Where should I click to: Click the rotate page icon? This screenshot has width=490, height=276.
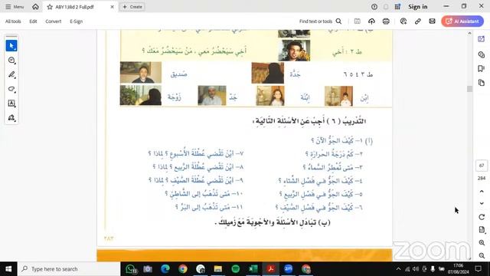pyautogui.click(x=482, y=217)
